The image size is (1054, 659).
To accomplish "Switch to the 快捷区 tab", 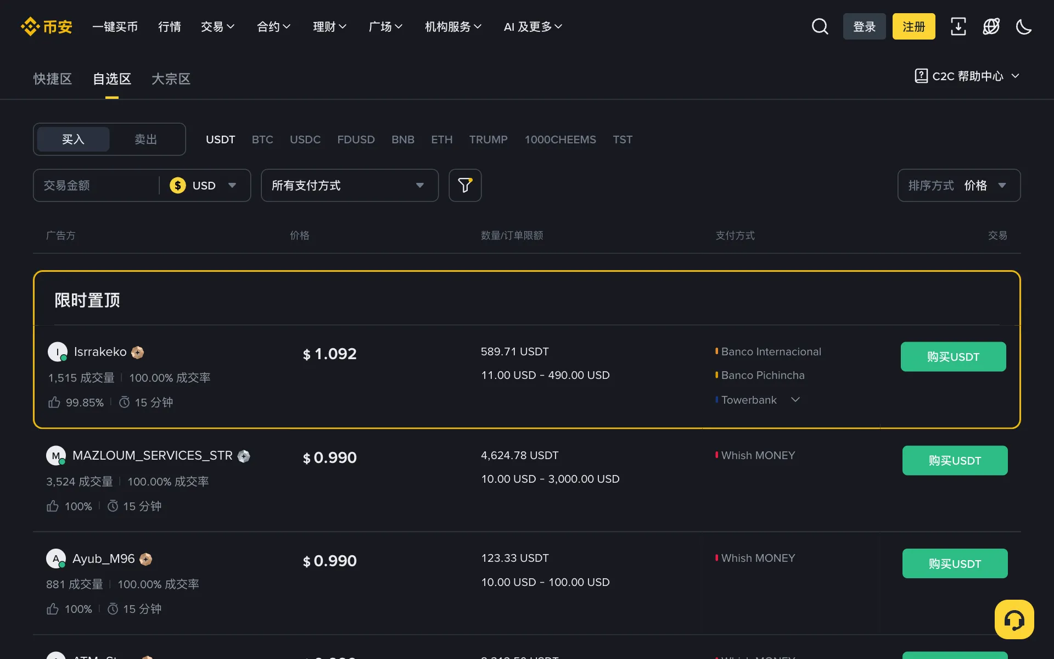I will tap(53, 79).
